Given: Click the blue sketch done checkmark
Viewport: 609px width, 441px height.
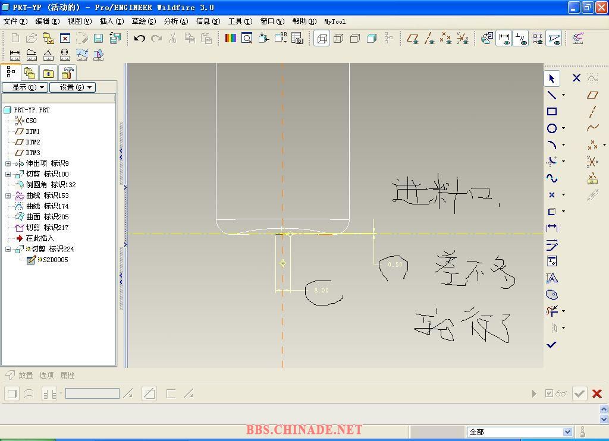Looking at the screenshot, I should click(552, 345).
